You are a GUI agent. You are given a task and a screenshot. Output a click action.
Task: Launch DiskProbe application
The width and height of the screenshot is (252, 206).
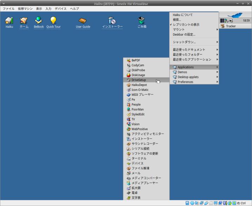[x=146, y=70]
